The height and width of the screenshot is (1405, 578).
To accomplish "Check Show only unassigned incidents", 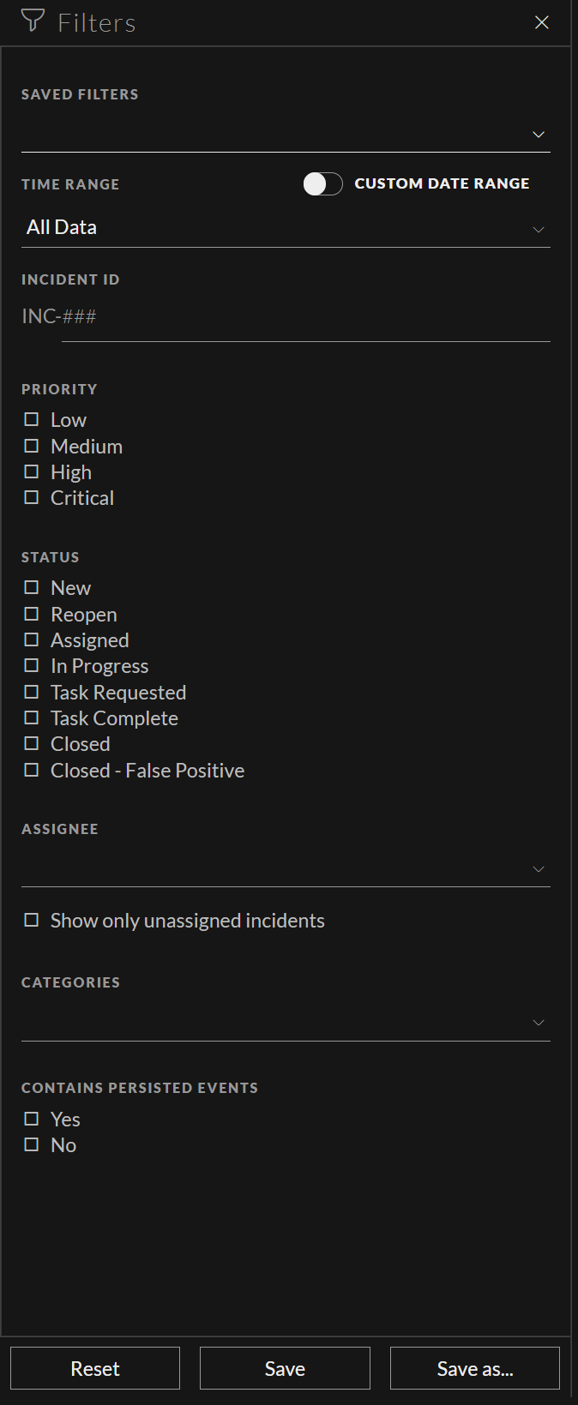I will [31, 919].
